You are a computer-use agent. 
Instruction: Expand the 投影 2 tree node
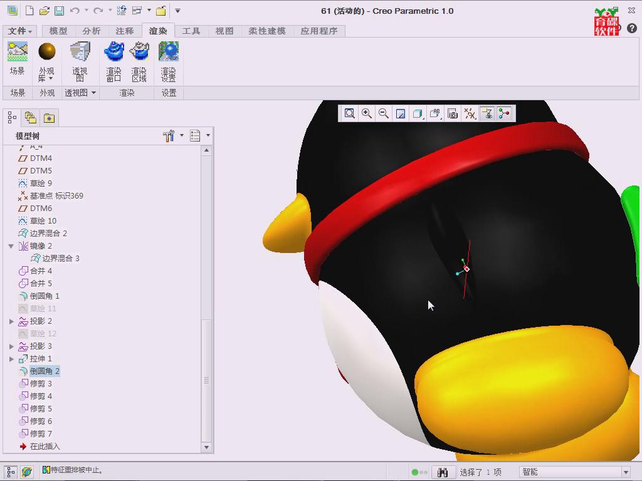pyautogui.click(x=11, y=321)
